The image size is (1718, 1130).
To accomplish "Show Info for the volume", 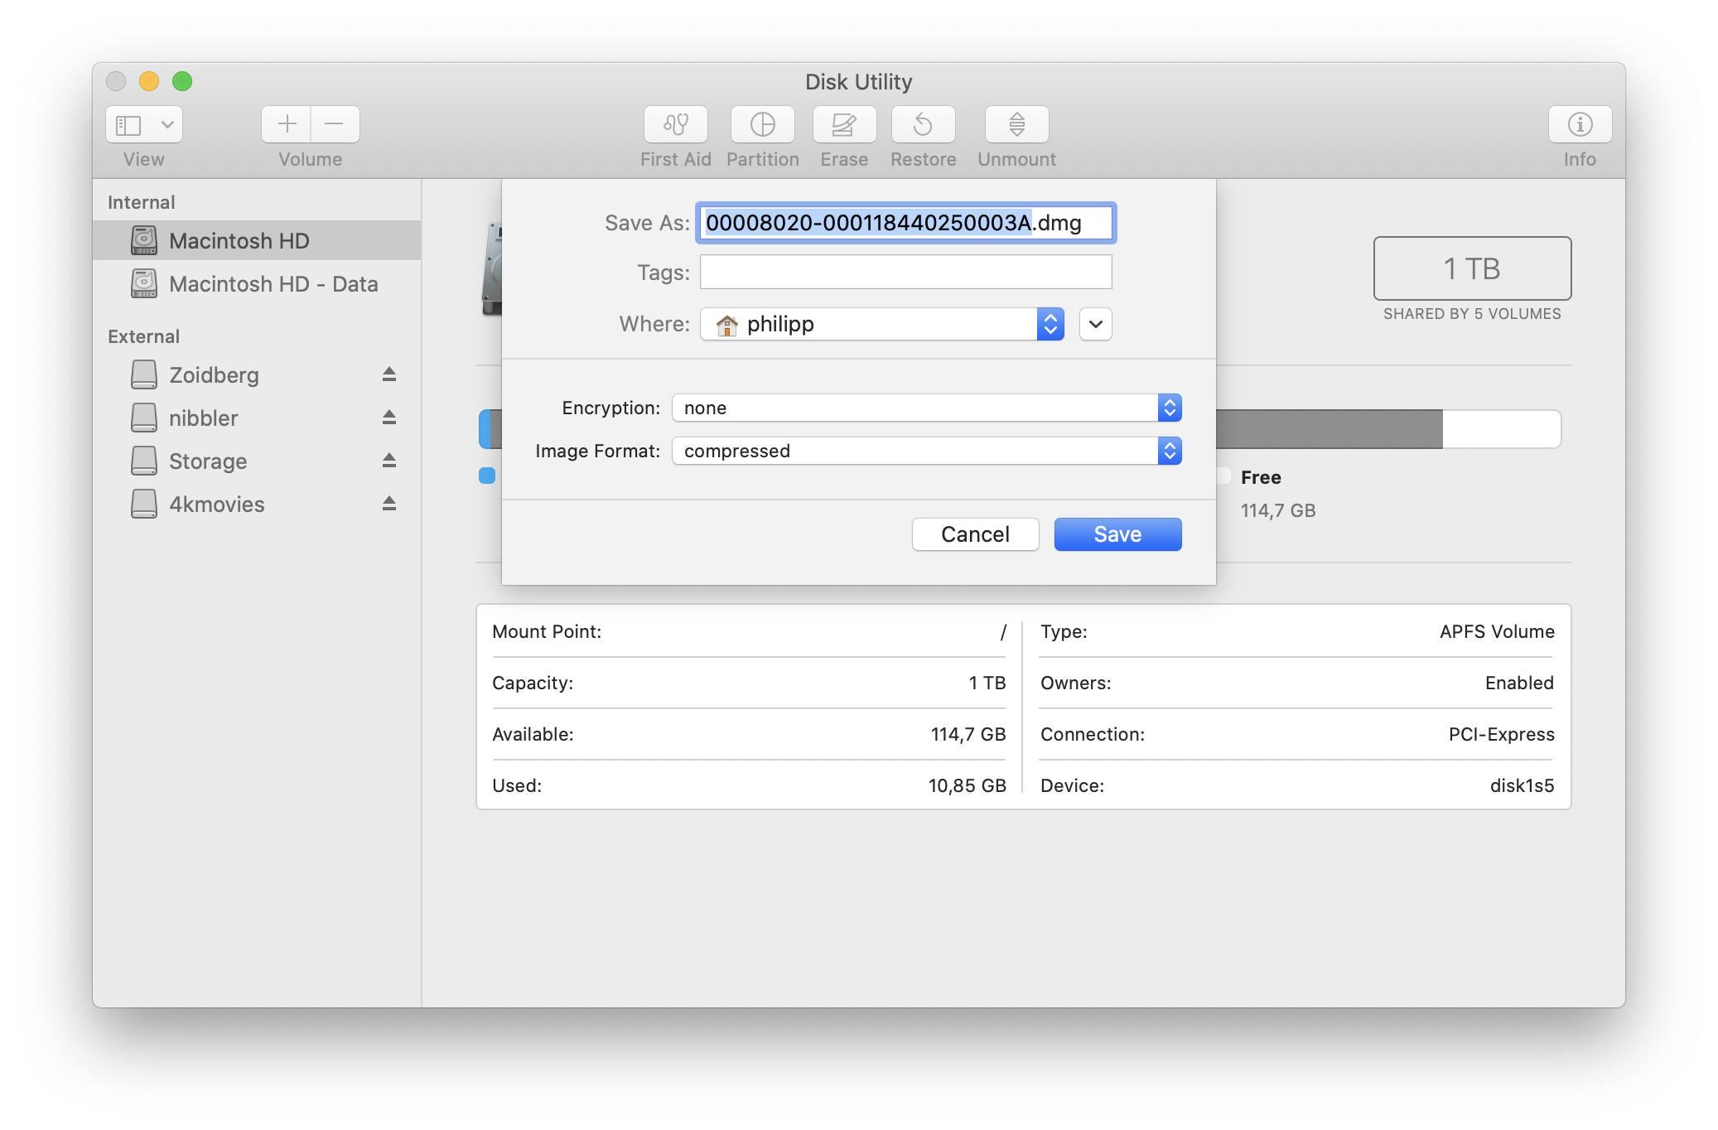I will [x=1580, y=124].
